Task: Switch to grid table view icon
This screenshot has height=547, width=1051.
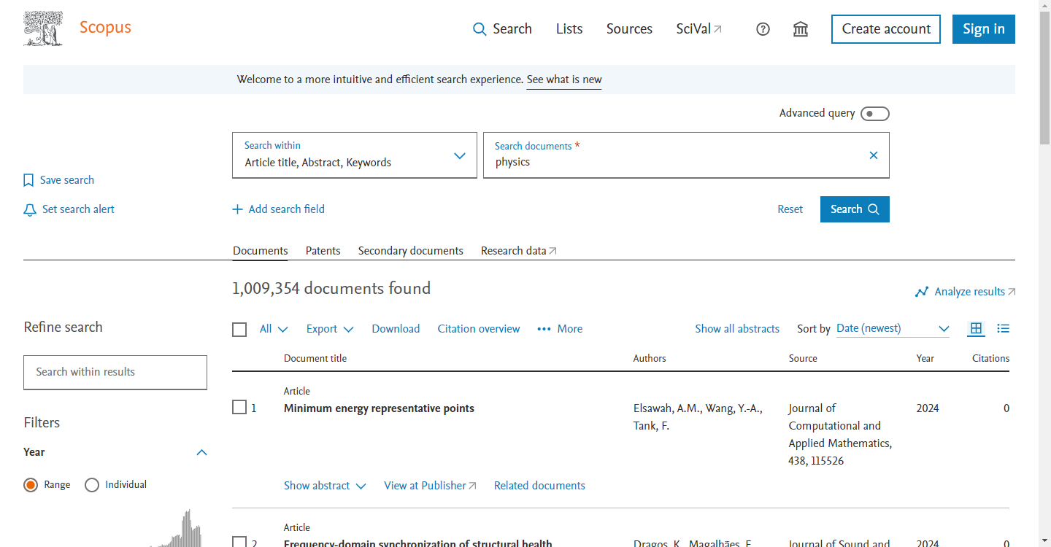Action: [x=976, y=328]
